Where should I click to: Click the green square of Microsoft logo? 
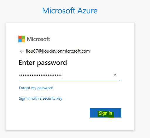(x=23, y=37)
